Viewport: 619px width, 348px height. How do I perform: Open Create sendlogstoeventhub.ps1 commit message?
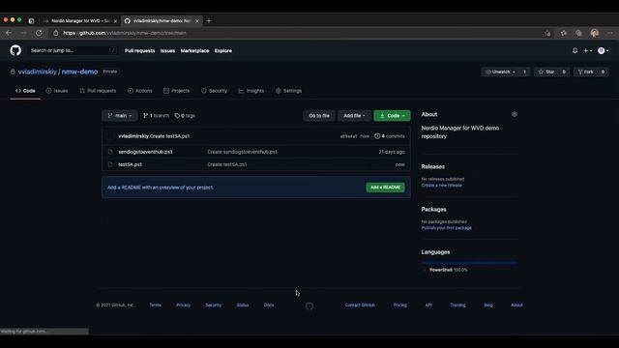tap(242, 152)
